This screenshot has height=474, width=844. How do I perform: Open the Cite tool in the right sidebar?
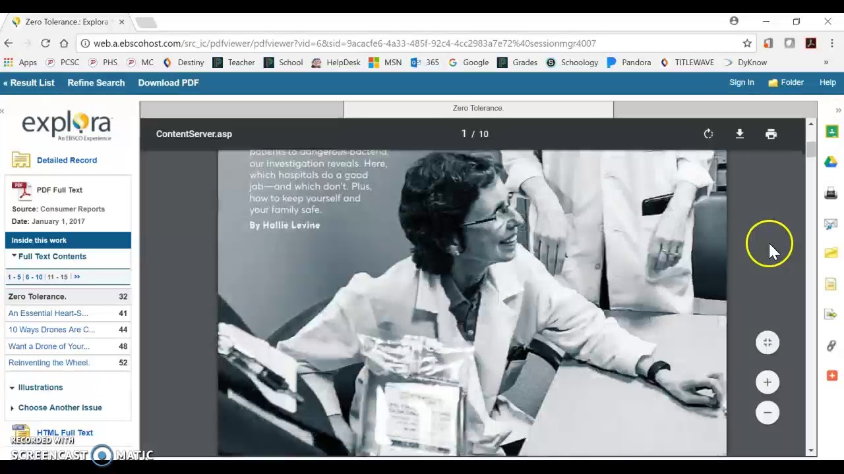tap(831, 284)
